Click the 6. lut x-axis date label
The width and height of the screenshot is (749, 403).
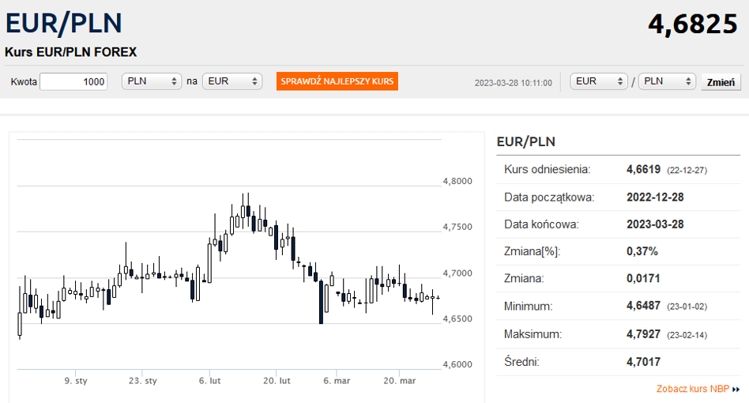[x=209, y=381]
